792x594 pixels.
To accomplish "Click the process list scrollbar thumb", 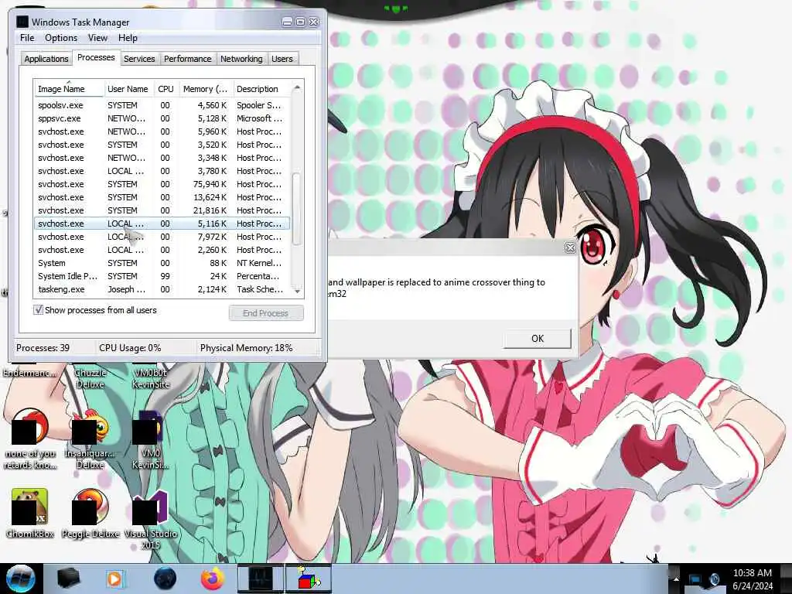I will 296,209.
